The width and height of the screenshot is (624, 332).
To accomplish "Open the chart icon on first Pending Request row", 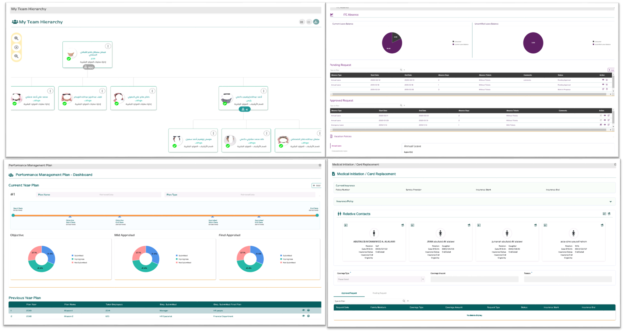I will click(x=607, y=80).
